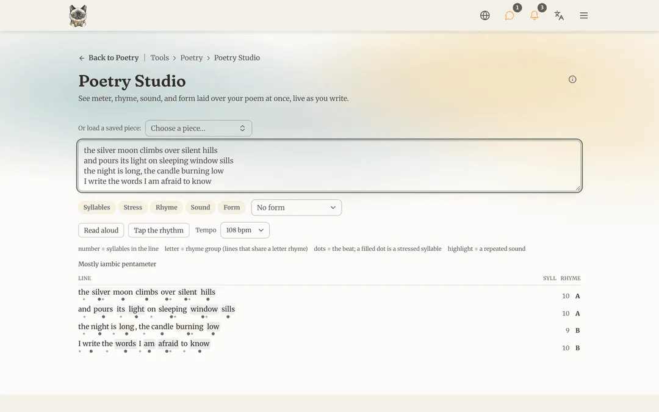The width and height of the screenshot is (659, 412).
Task: Click the cat logo in header
Action: (78, 15)
